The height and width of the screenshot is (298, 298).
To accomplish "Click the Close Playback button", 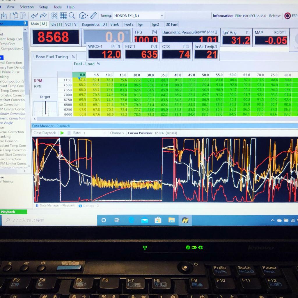I will (x=45, y=133).
